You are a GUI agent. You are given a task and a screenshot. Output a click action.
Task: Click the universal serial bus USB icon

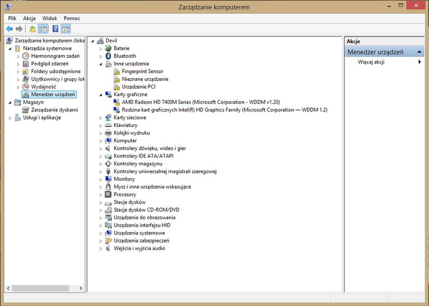(108, 171)
